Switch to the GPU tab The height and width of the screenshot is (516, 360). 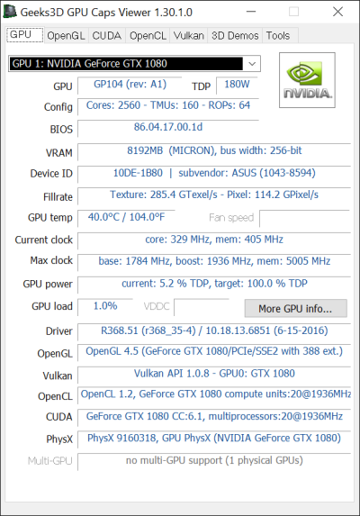coord(24,35)
